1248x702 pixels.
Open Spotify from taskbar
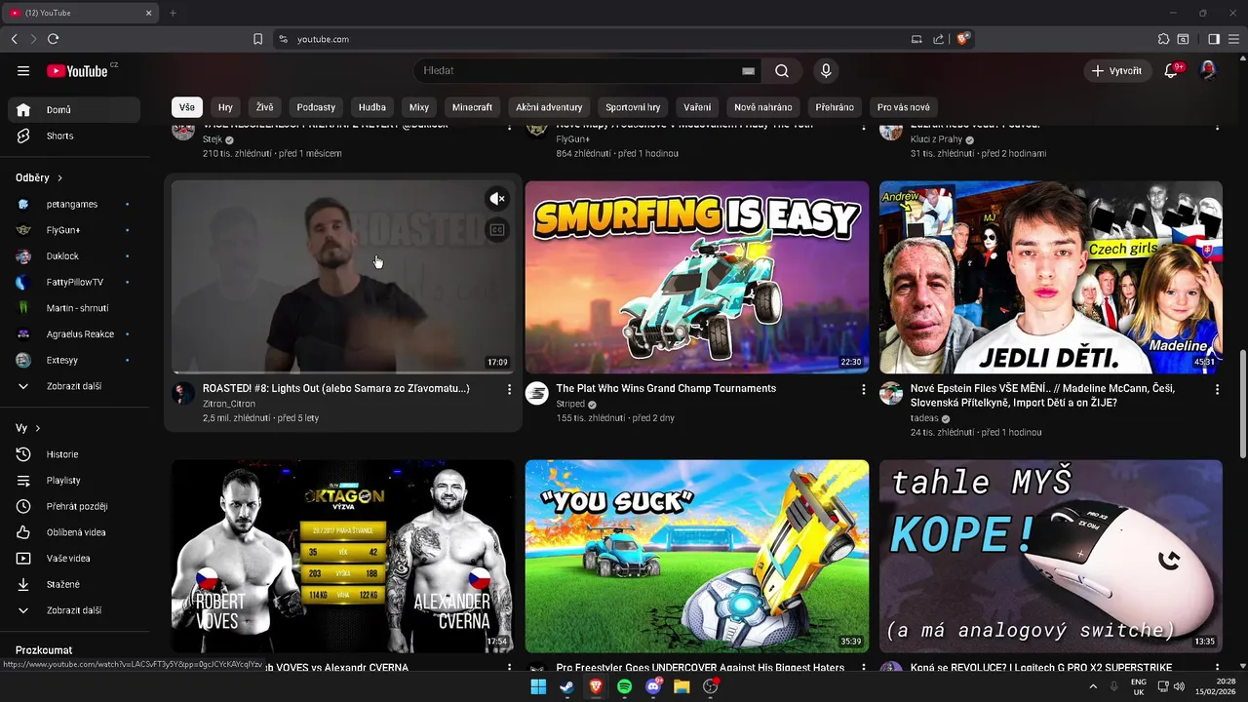tap(624, 687)
